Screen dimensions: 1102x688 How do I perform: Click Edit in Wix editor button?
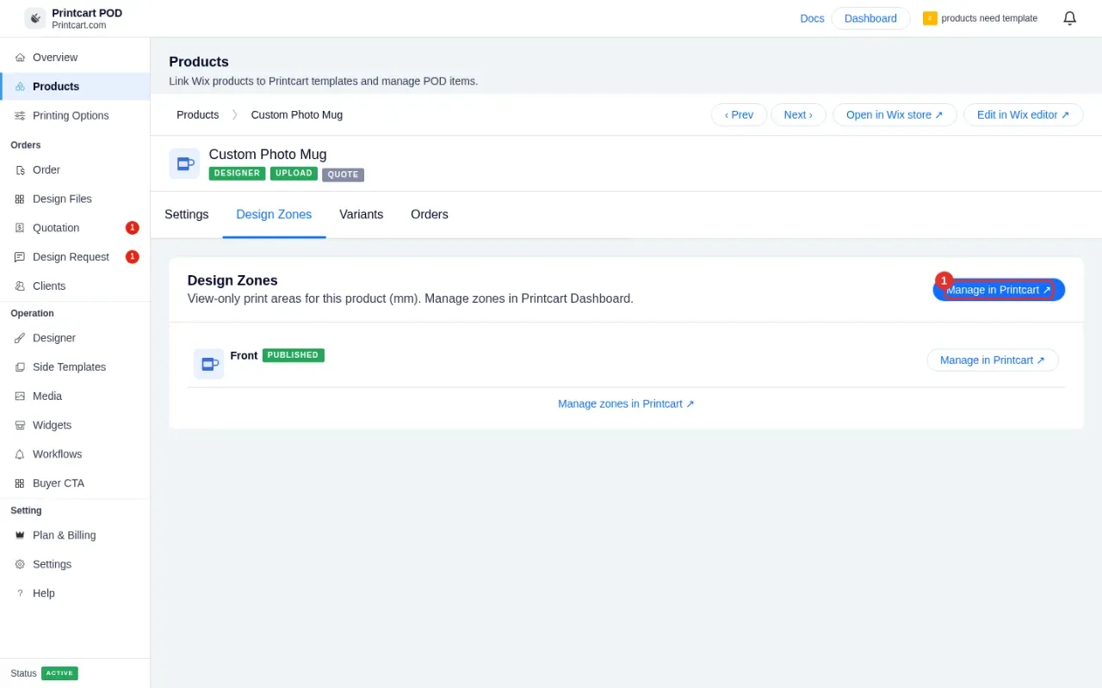pos(1024,115)
